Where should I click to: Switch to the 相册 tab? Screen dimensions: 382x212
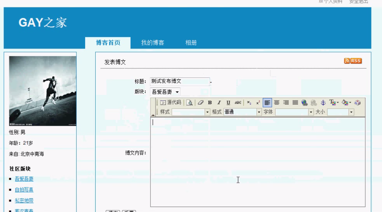[x=191, y=43]
